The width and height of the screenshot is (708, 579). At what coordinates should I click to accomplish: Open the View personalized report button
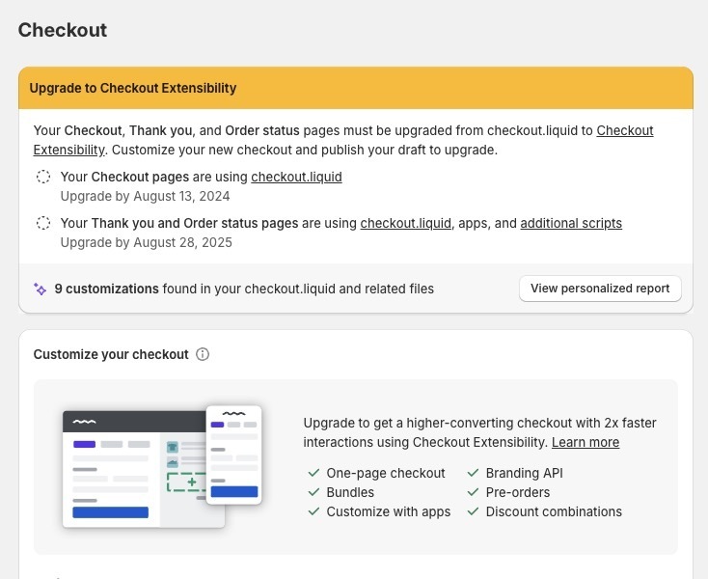(600, 289)
